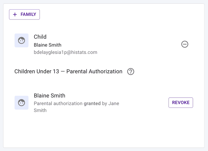Click "Jane" in the authorization status
Screen dimensions: 208x151
(x=114, y=103)
